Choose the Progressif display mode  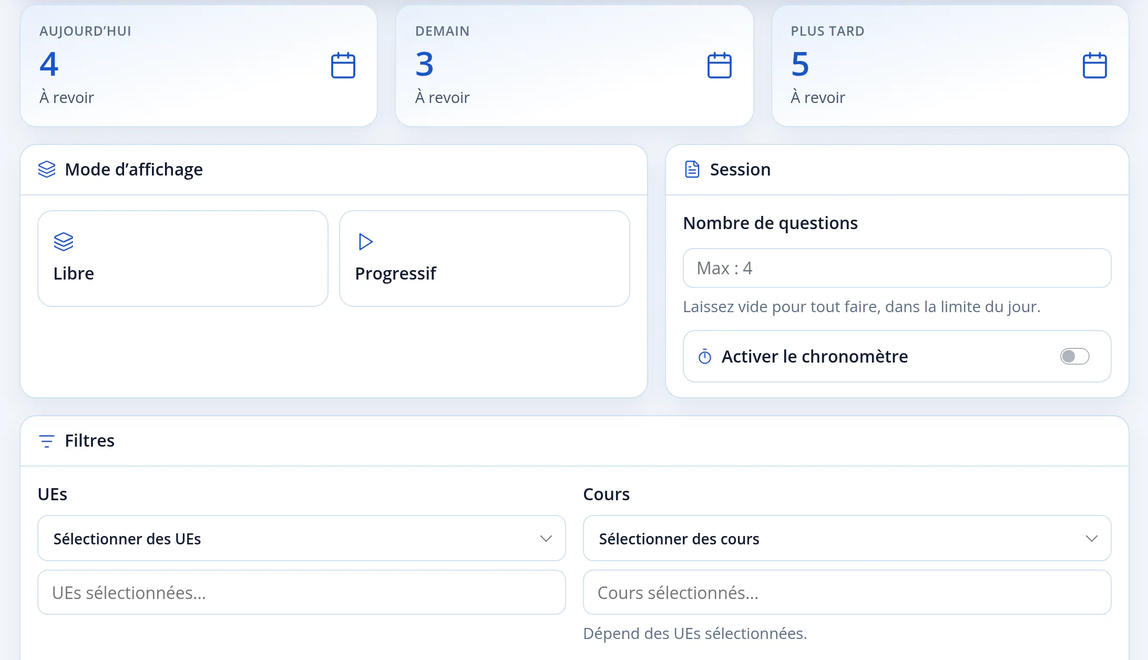[x=485, y=259]
